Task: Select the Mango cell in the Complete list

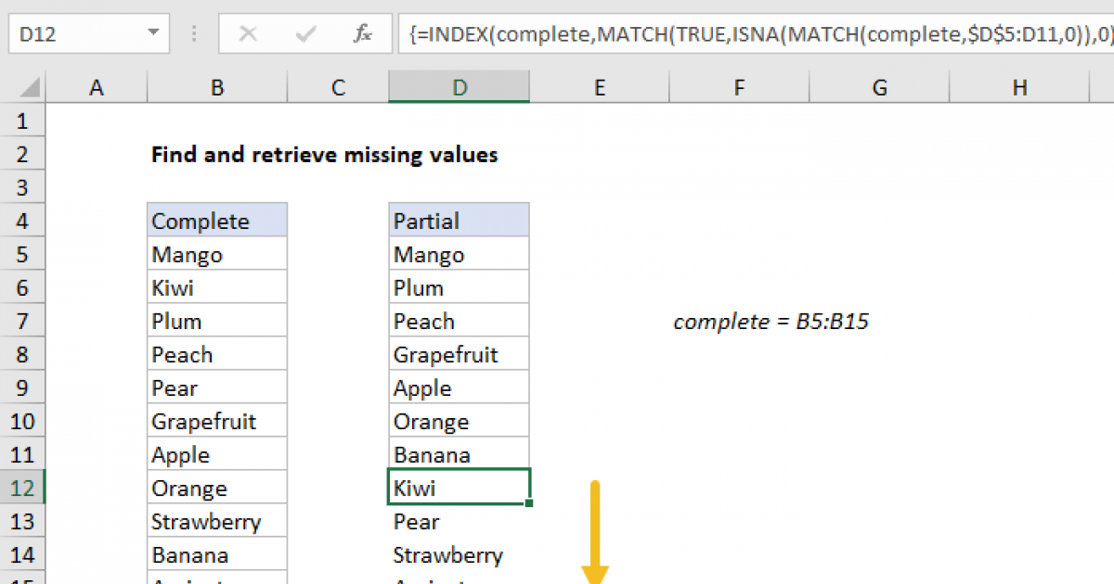Action: point(216,254)
